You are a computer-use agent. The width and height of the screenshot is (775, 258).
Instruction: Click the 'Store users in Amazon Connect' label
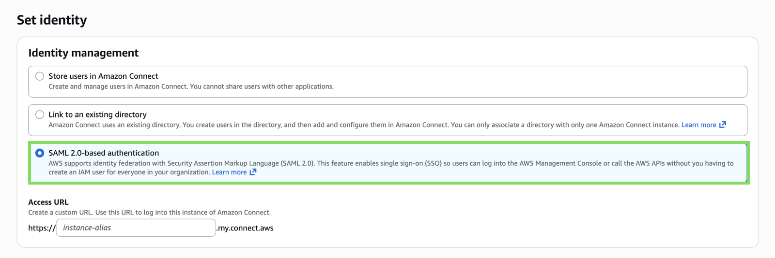point(103,76)
